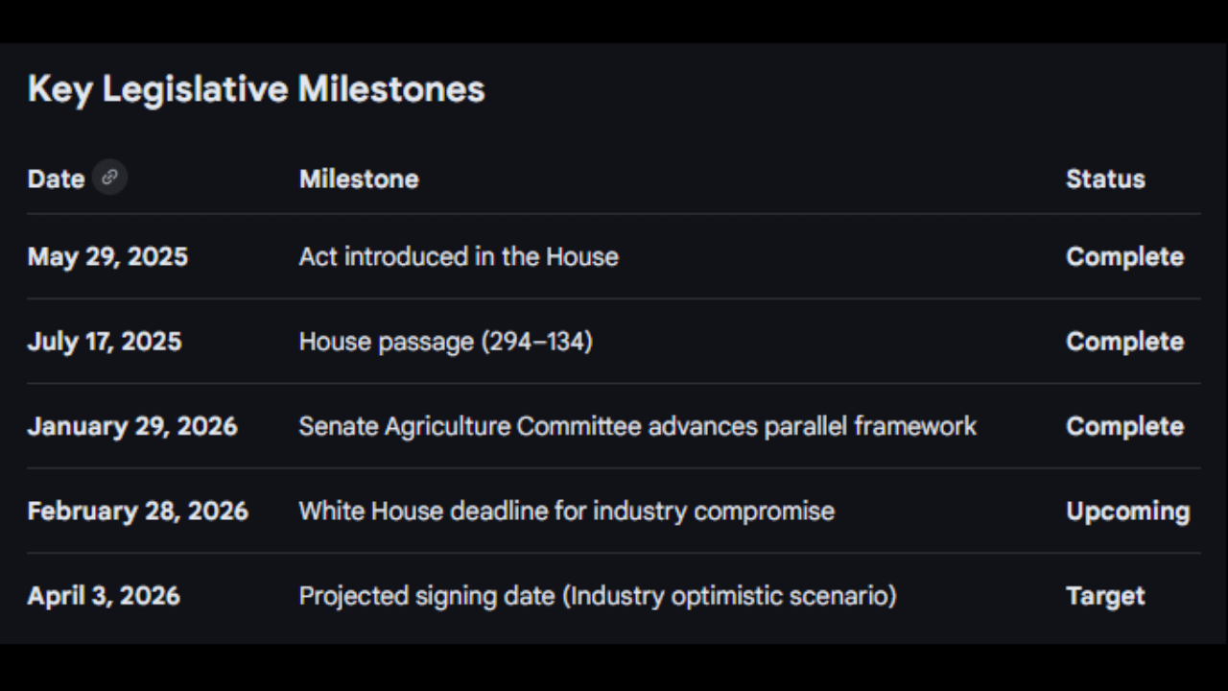Click the Complete status for House passage row
Screen dimensions: 1228x691
(1124, 342)
